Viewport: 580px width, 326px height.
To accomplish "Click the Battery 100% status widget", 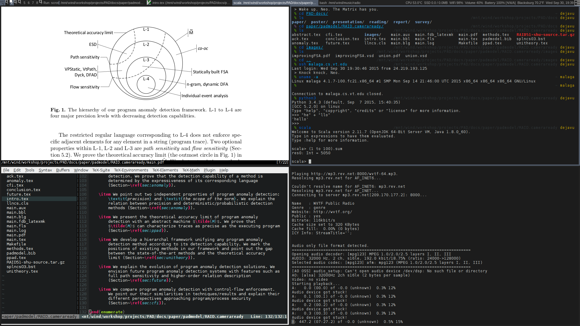I will click(500, 3).
